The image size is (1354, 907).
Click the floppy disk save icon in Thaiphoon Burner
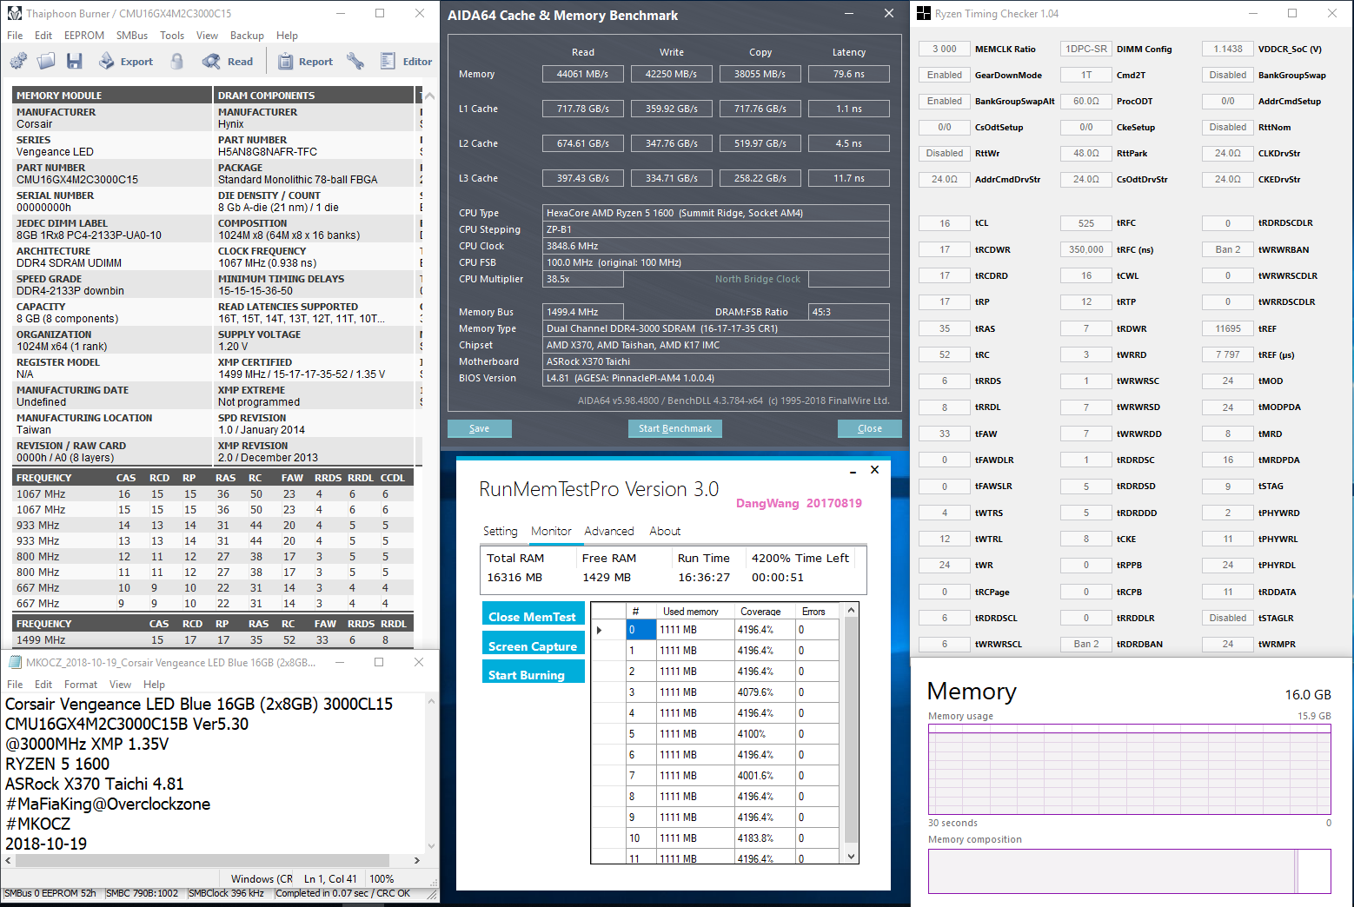[x=75, y=61]
